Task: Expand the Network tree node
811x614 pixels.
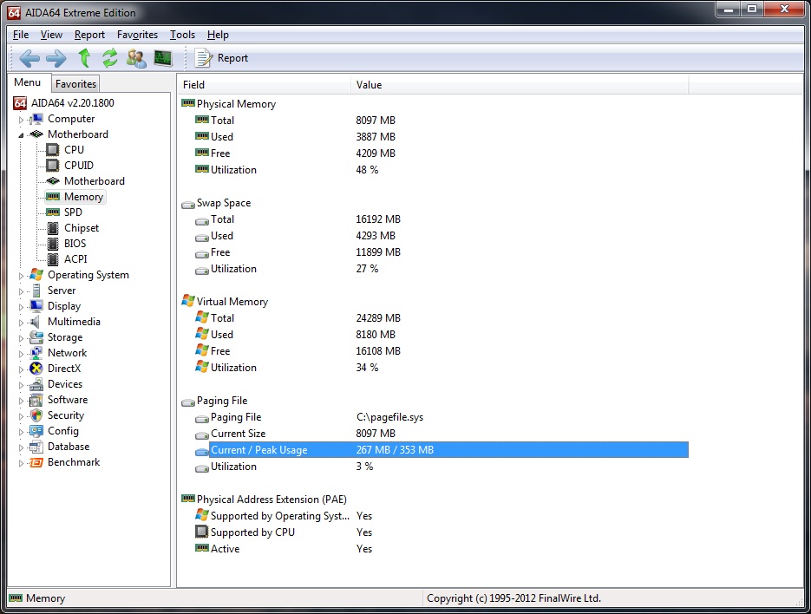Action: [x=21, y=354]
